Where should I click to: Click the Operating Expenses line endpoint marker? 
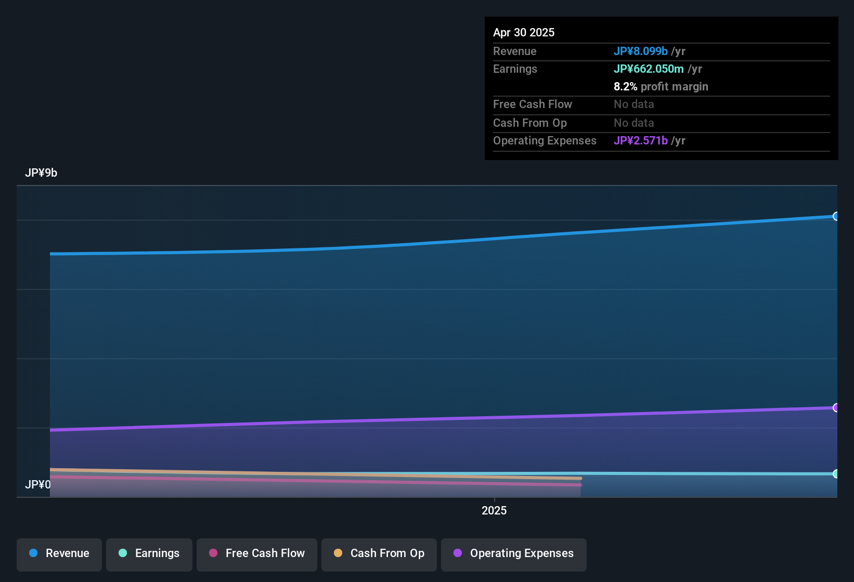[x=836, y=408]
